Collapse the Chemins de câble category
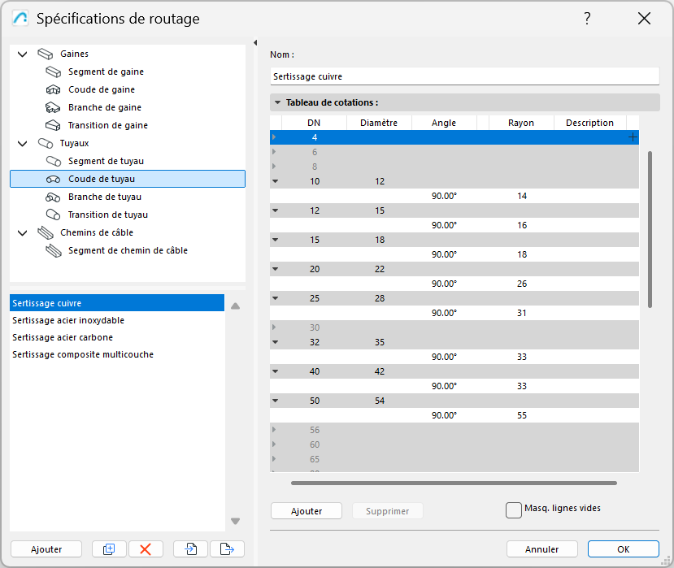 point(23,232)
